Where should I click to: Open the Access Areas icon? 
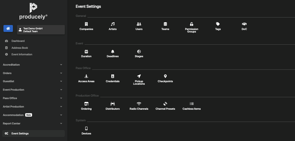point(86,76)
